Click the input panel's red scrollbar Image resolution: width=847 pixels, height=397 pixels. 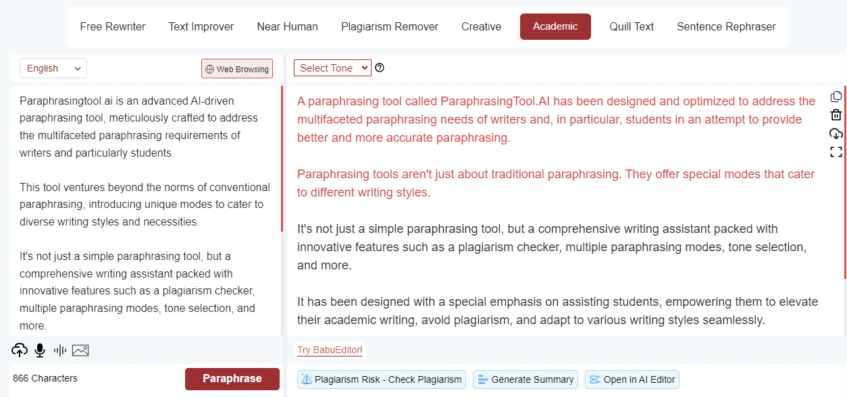(x=282, y=159)
